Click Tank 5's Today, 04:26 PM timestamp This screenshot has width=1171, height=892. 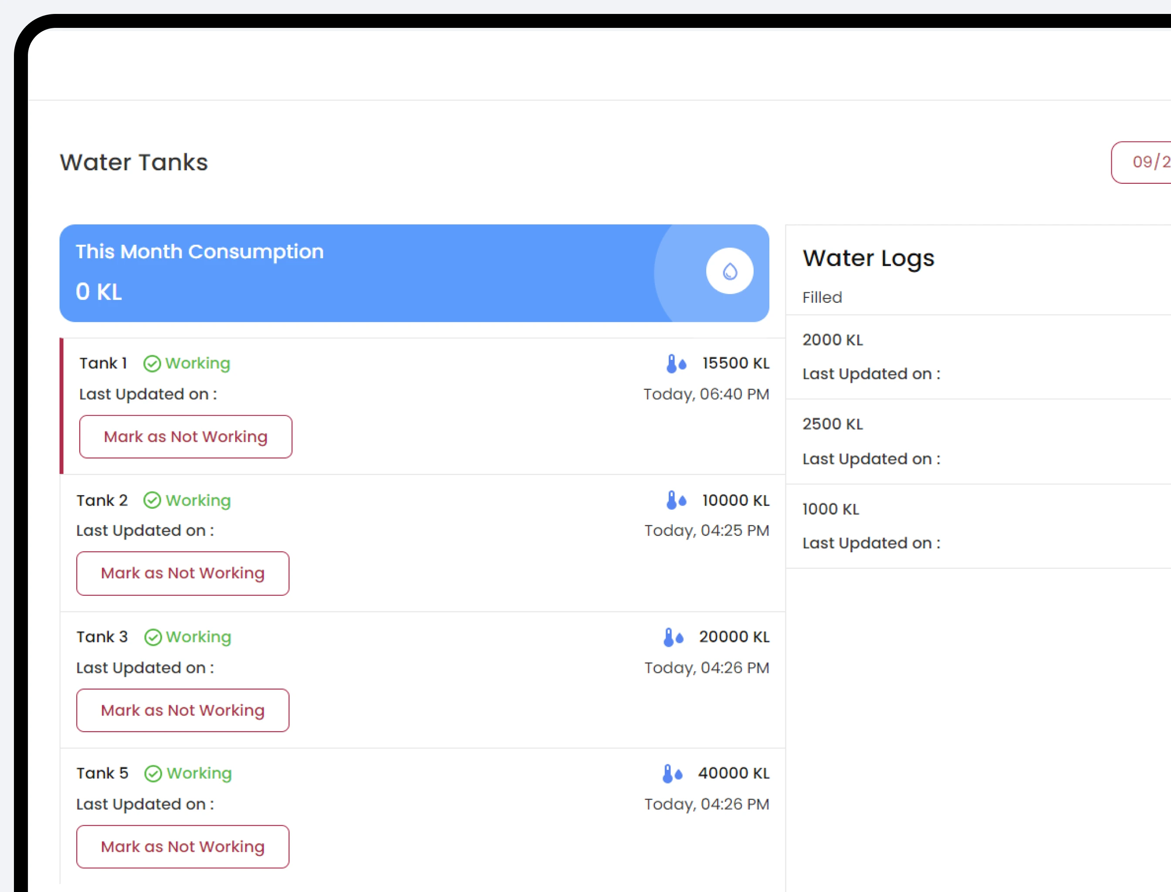point(707,804)
